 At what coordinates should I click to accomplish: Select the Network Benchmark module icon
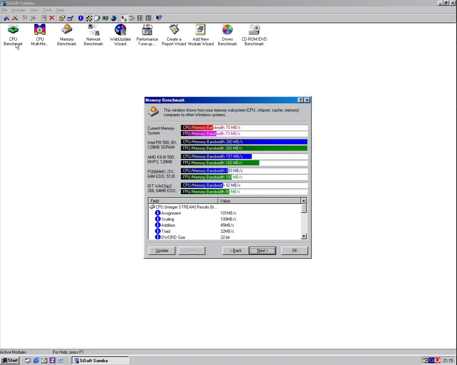94,35
